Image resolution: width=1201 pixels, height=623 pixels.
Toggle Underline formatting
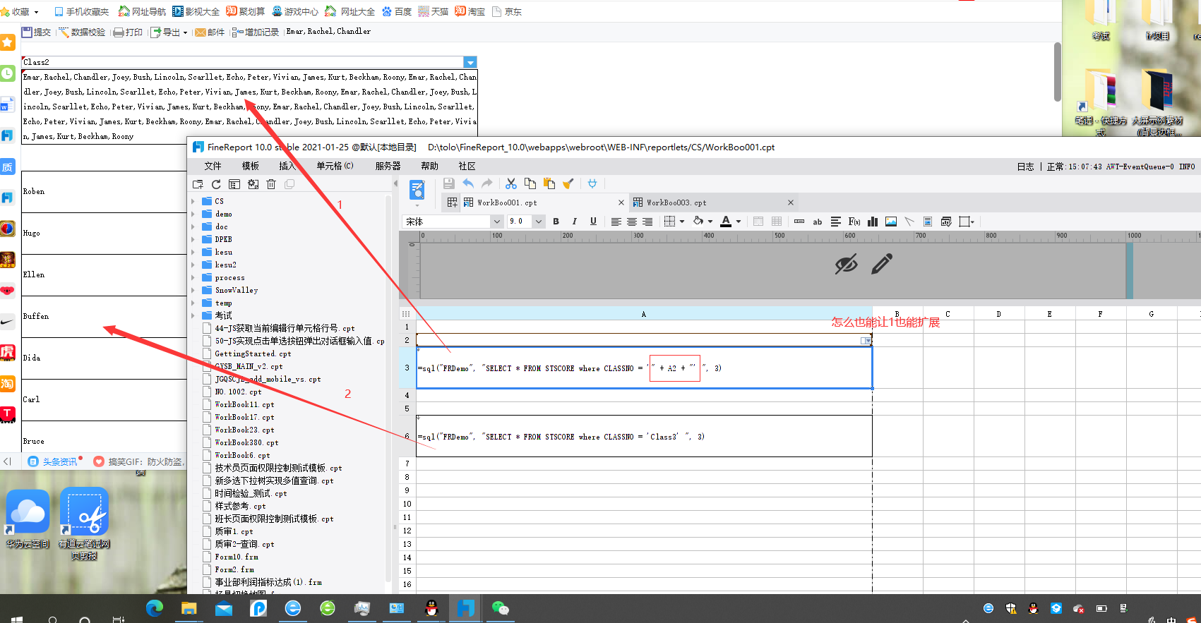tap(593, 222)
